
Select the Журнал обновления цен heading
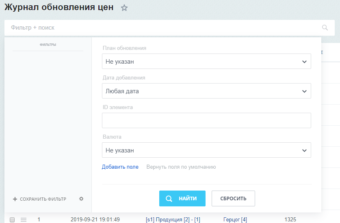point(59,7)
